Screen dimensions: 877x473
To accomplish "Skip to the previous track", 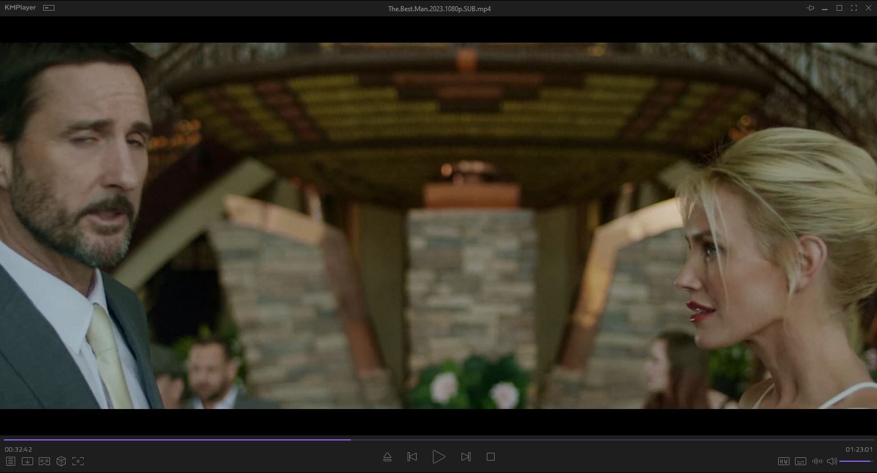I will 412,457.
